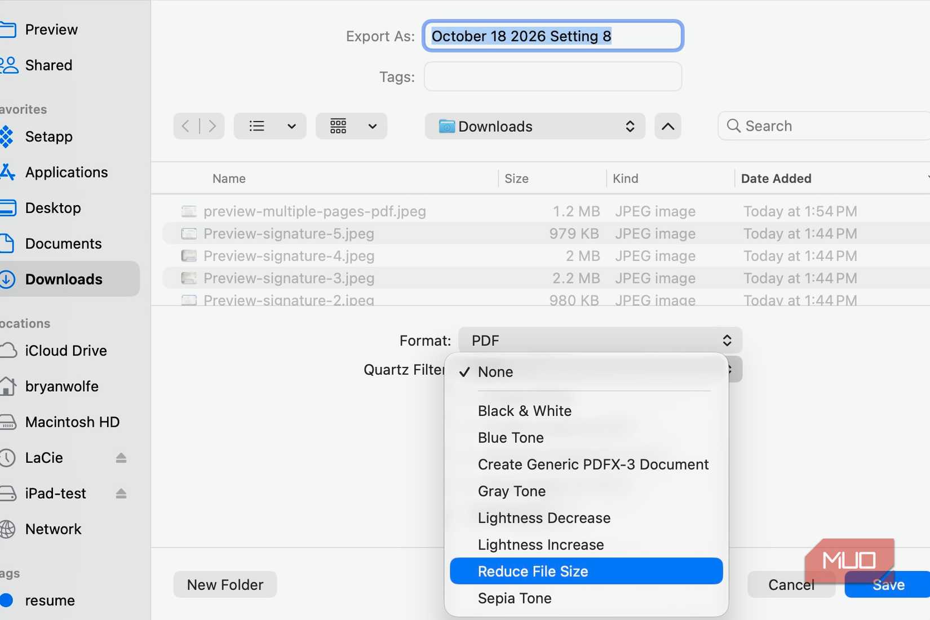The width and height of the screenshot is (930, 620).
Task: Click the Tags input field
Action: [x=553, y=76]
